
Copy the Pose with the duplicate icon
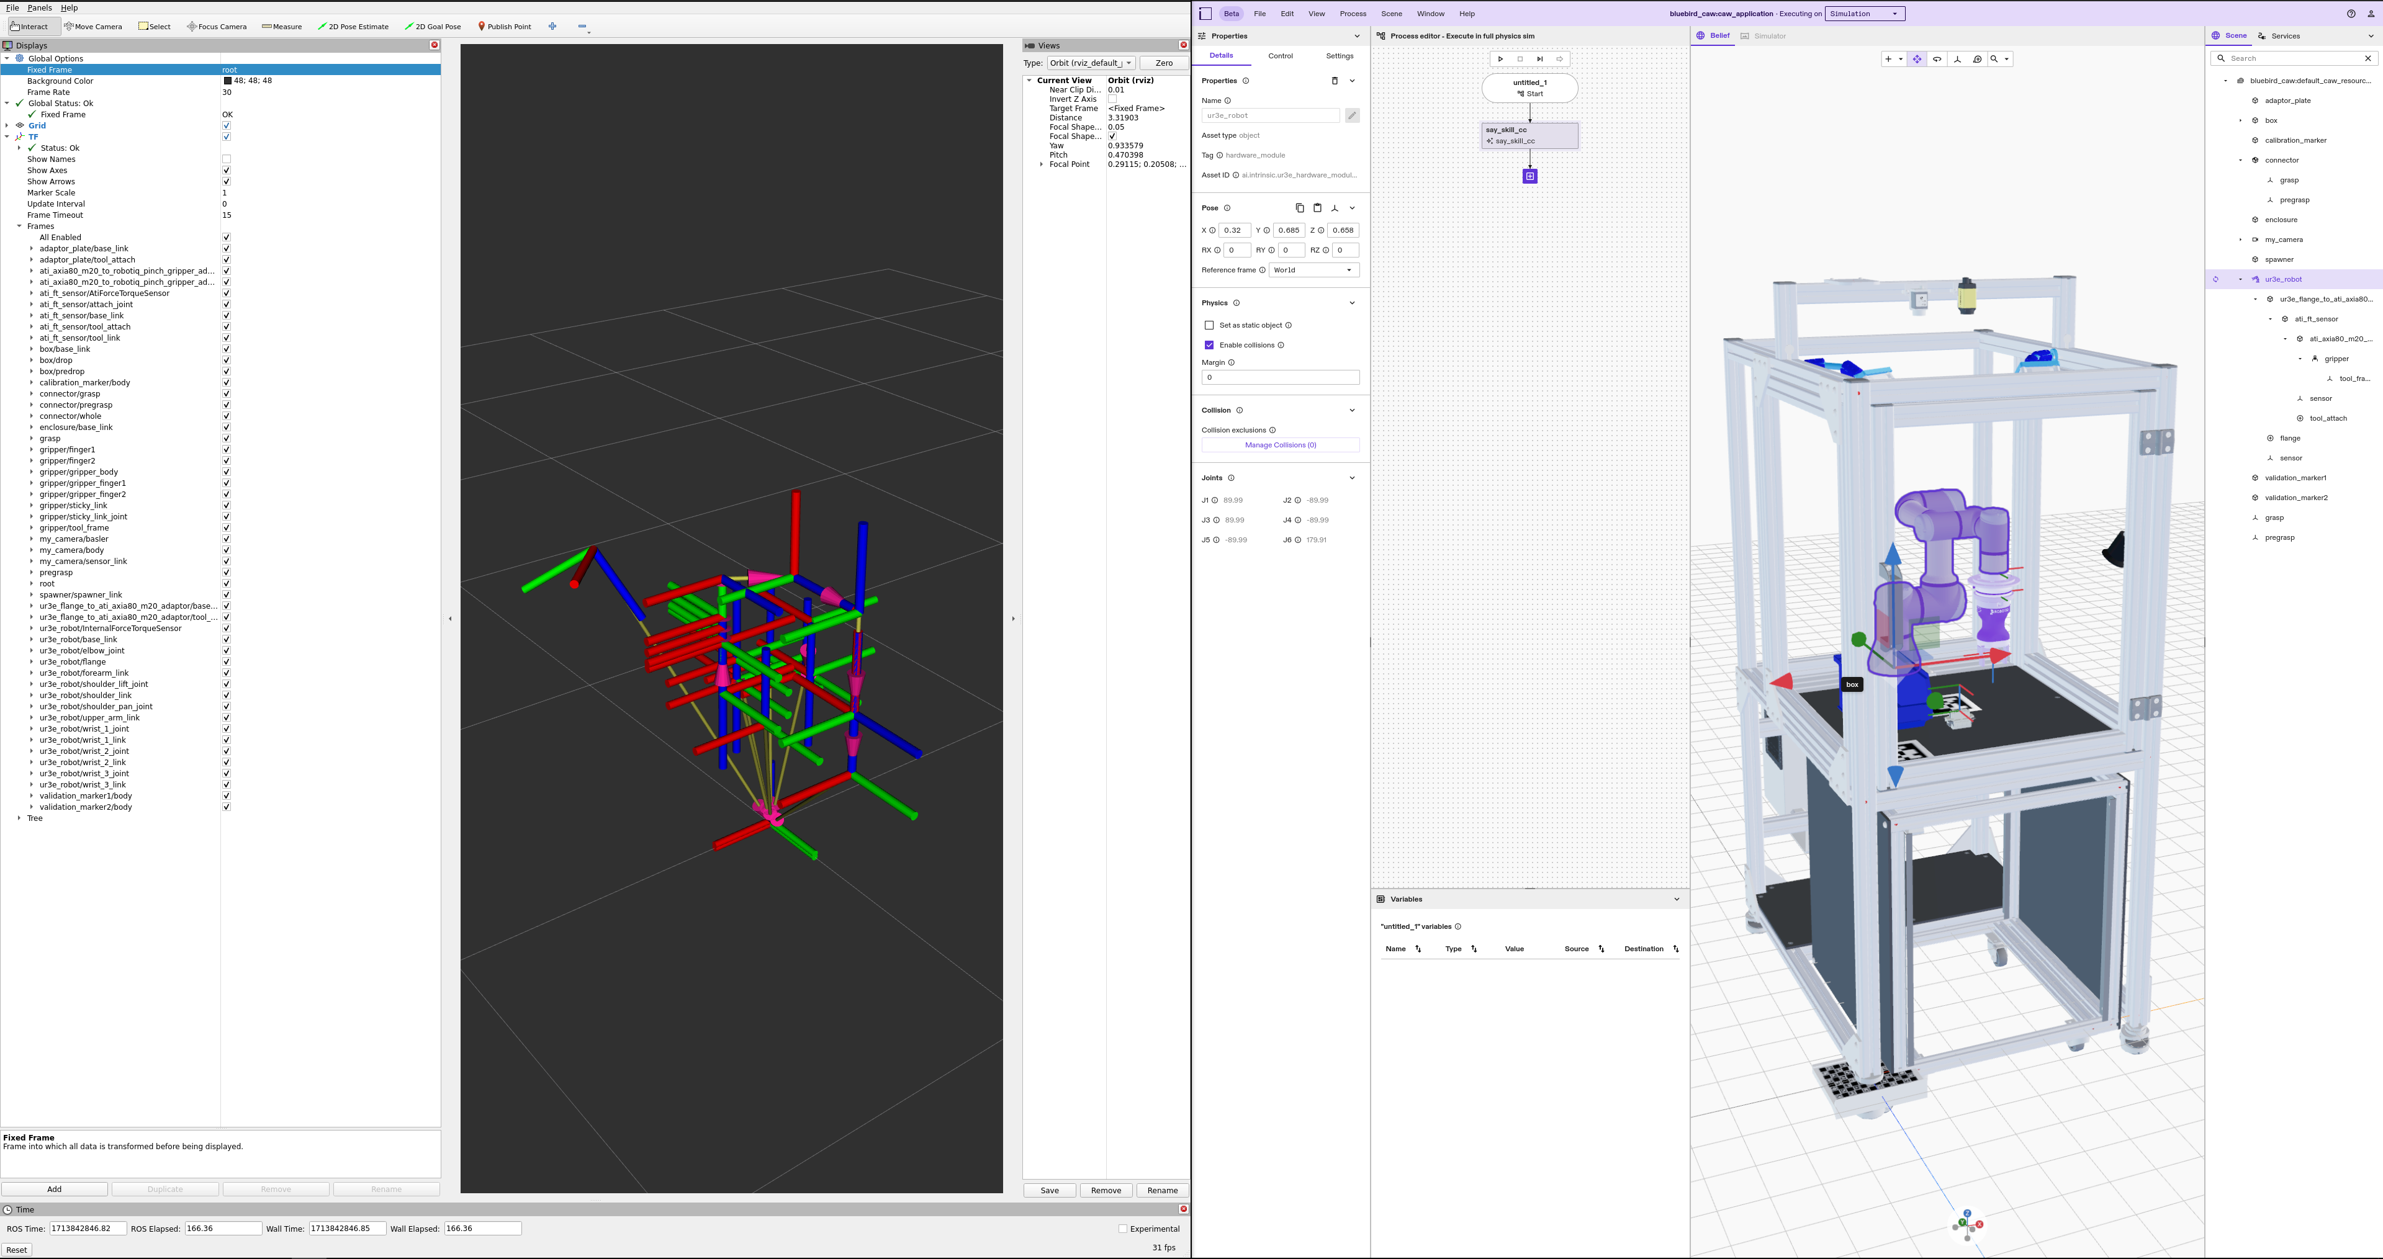click(1300, 207)
